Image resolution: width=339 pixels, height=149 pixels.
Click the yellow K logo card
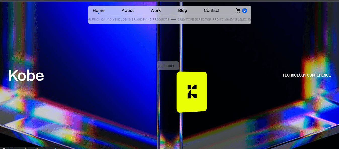tap(192, 92)
